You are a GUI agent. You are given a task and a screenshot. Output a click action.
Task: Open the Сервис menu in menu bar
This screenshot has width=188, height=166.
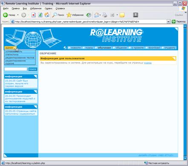point(49,9)
